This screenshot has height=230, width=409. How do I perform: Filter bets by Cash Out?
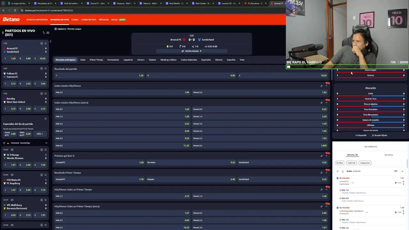(x=351, y=163)
